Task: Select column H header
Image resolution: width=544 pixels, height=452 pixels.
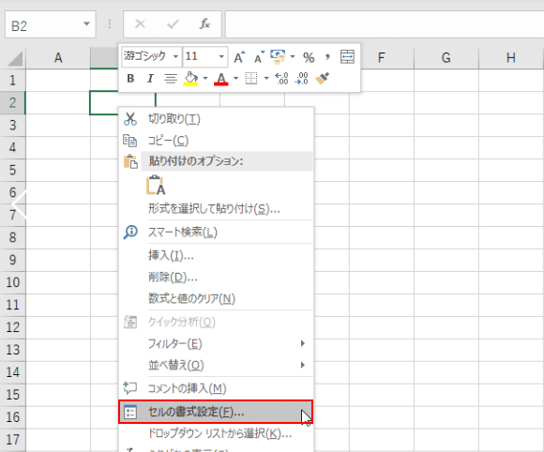Action: tap(511, 57)
